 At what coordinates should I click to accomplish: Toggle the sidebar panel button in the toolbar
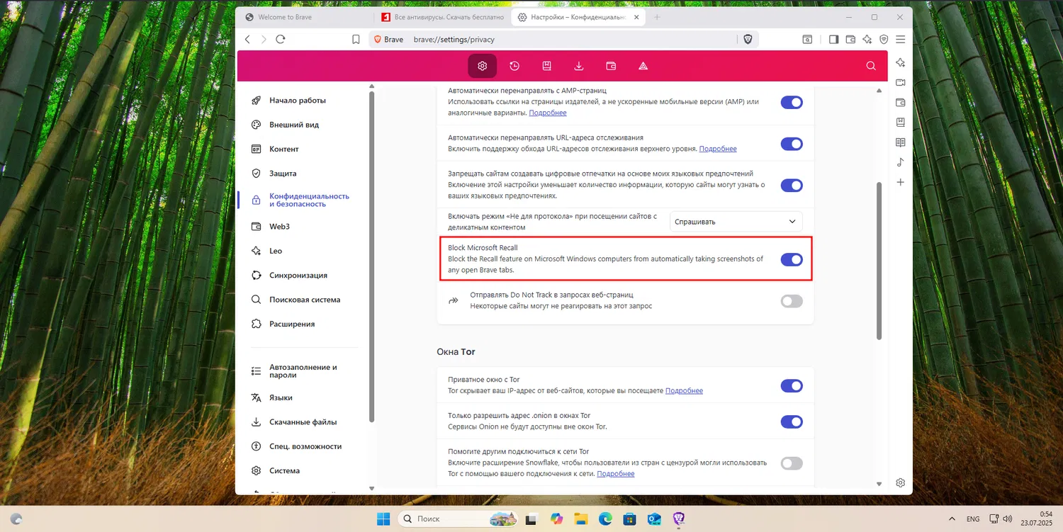click(833, 40)
